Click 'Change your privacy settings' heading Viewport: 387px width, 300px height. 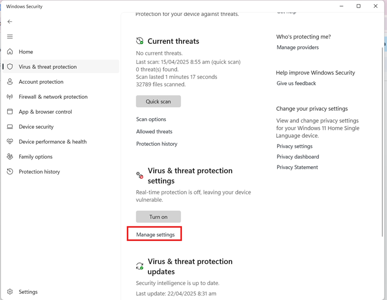(x=312, y=109)
